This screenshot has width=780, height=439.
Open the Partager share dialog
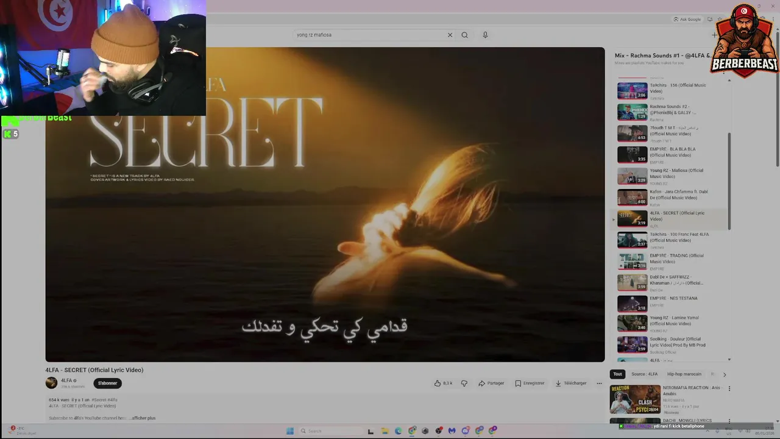pyautogui.click(x=491, y=384)
